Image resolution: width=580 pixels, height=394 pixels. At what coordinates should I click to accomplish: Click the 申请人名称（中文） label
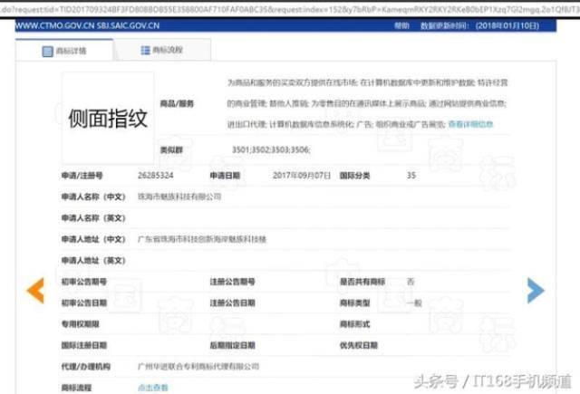click(x=93, y=197)
